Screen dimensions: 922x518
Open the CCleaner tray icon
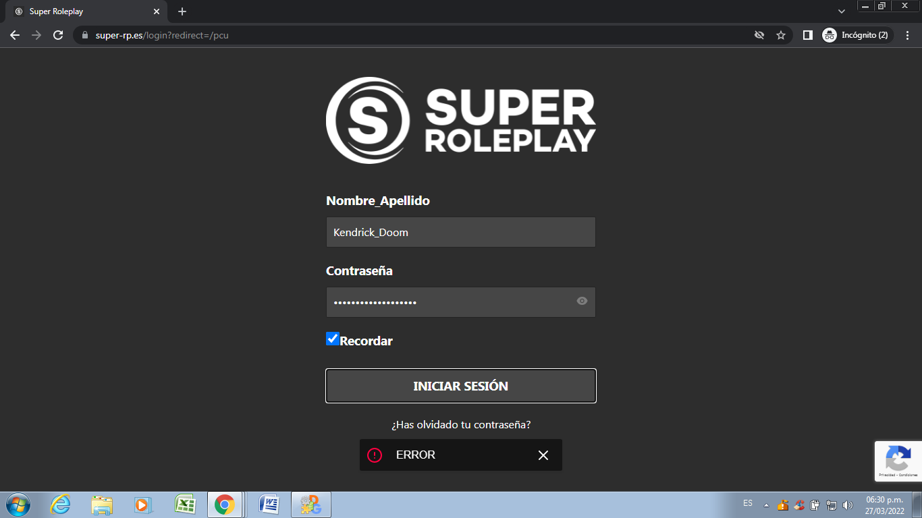point(798,505)
